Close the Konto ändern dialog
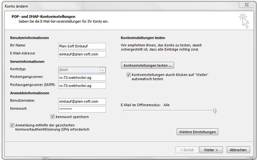This screenshot has height=160, width=257. coord(246,5)
